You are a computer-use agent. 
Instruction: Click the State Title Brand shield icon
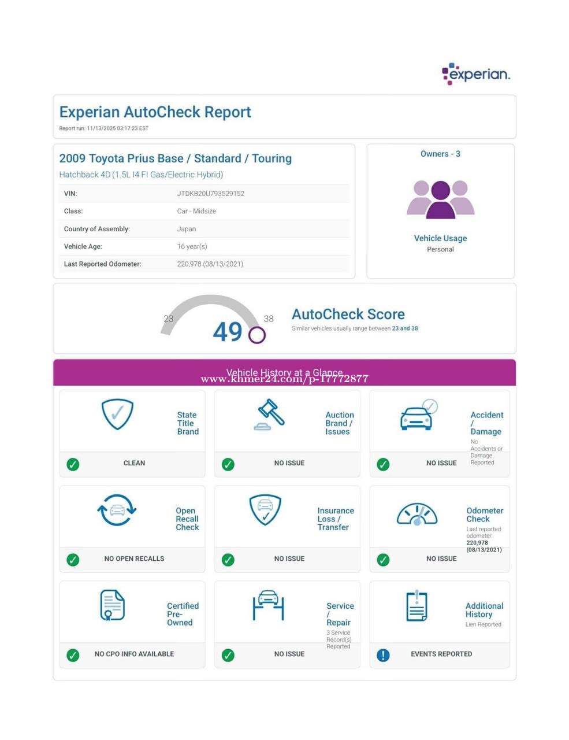117,414
